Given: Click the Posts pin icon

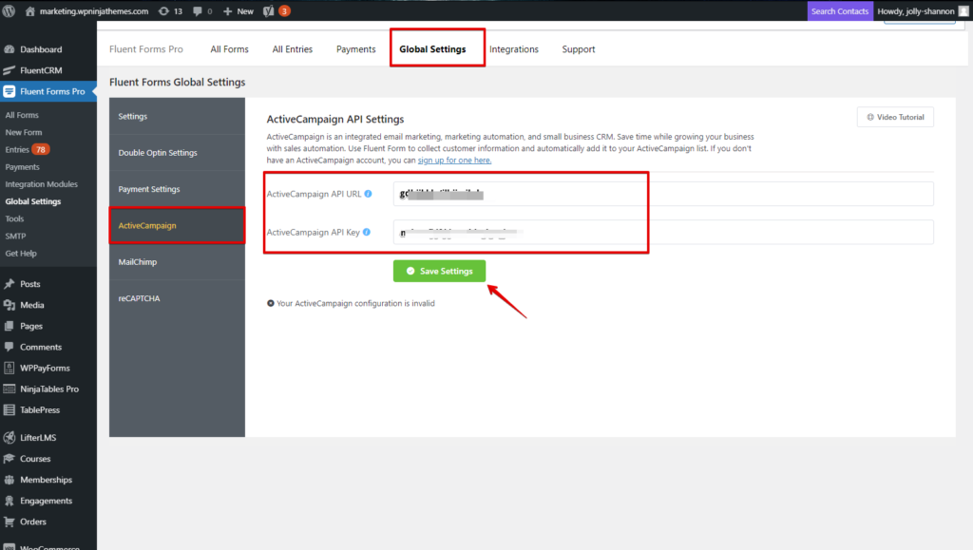Looking at the screenshot, I should tap(10, 284).
